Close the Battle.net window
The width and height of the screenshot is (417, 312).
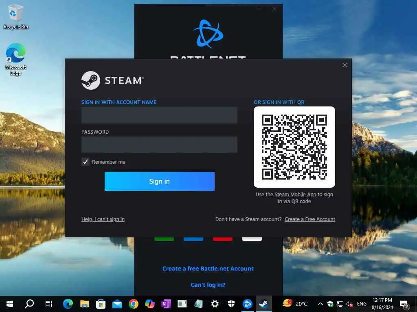click(274, 9)
